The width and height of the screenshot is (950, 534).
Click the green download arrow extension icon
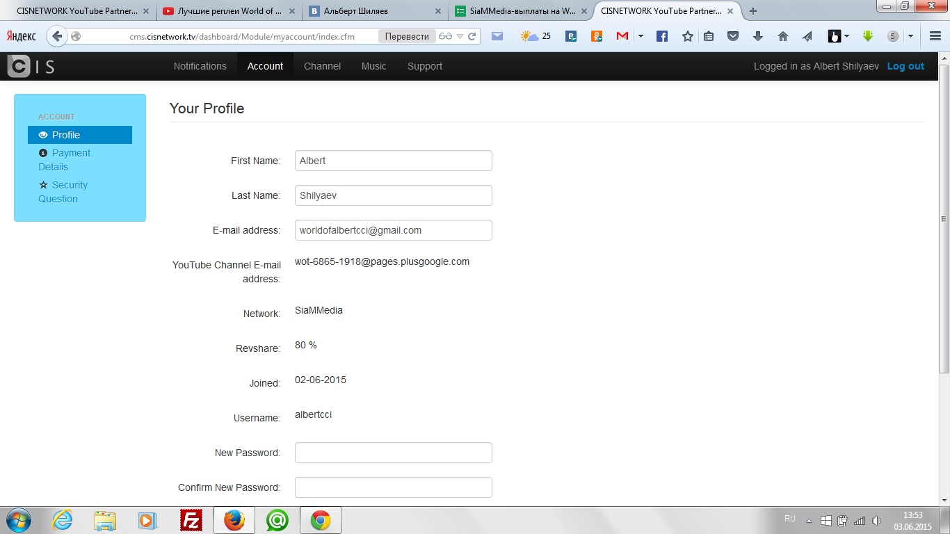(x=868, y=36)
